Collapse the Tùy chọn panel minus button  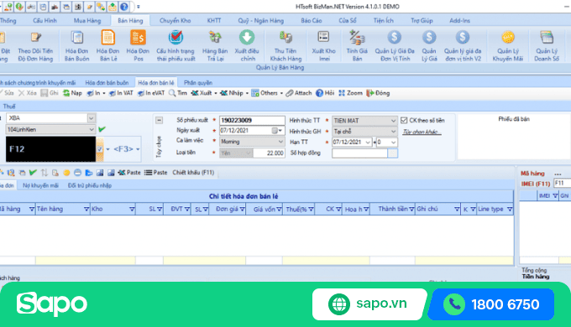[160, 120]
